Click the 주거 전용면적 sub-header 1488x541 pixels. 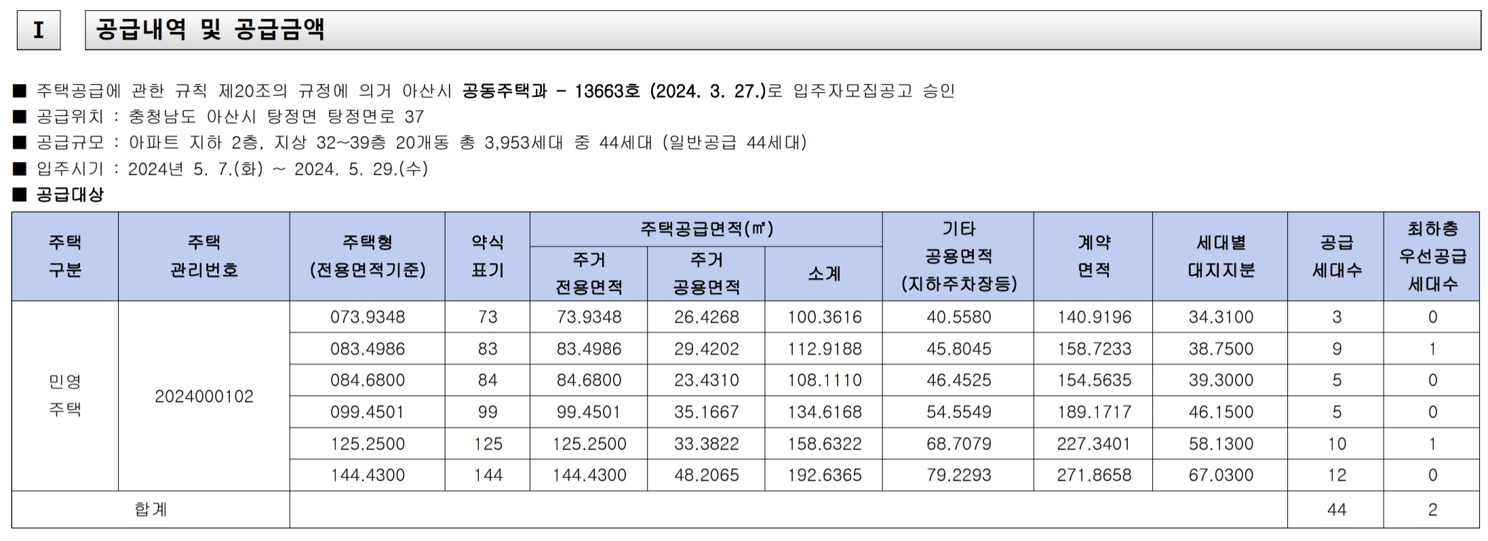click(x=589, y=273)
